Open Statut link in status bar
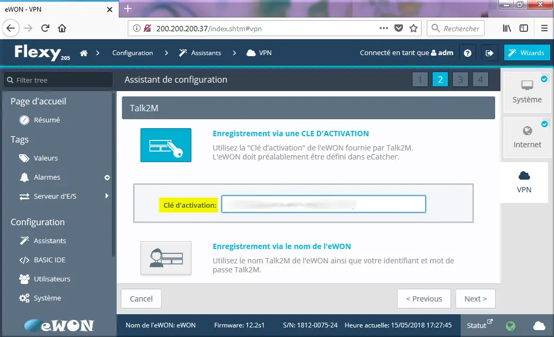 [479, 325]
